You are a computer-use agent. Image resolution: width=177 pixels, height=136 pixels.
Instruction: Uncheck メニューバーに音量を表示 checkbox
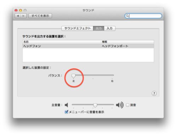click(67, 112)
